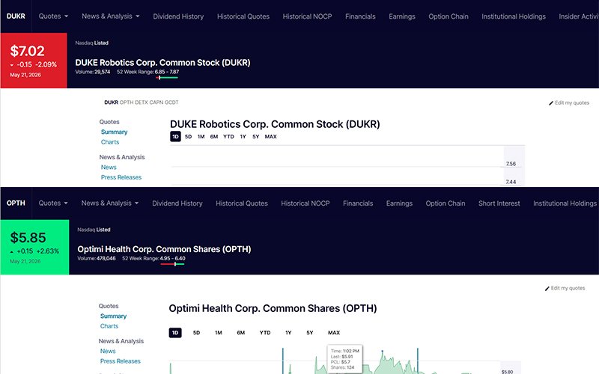Click DUKR 52 week range indicator bar
The image size is (599, 374).
point(167,78)
